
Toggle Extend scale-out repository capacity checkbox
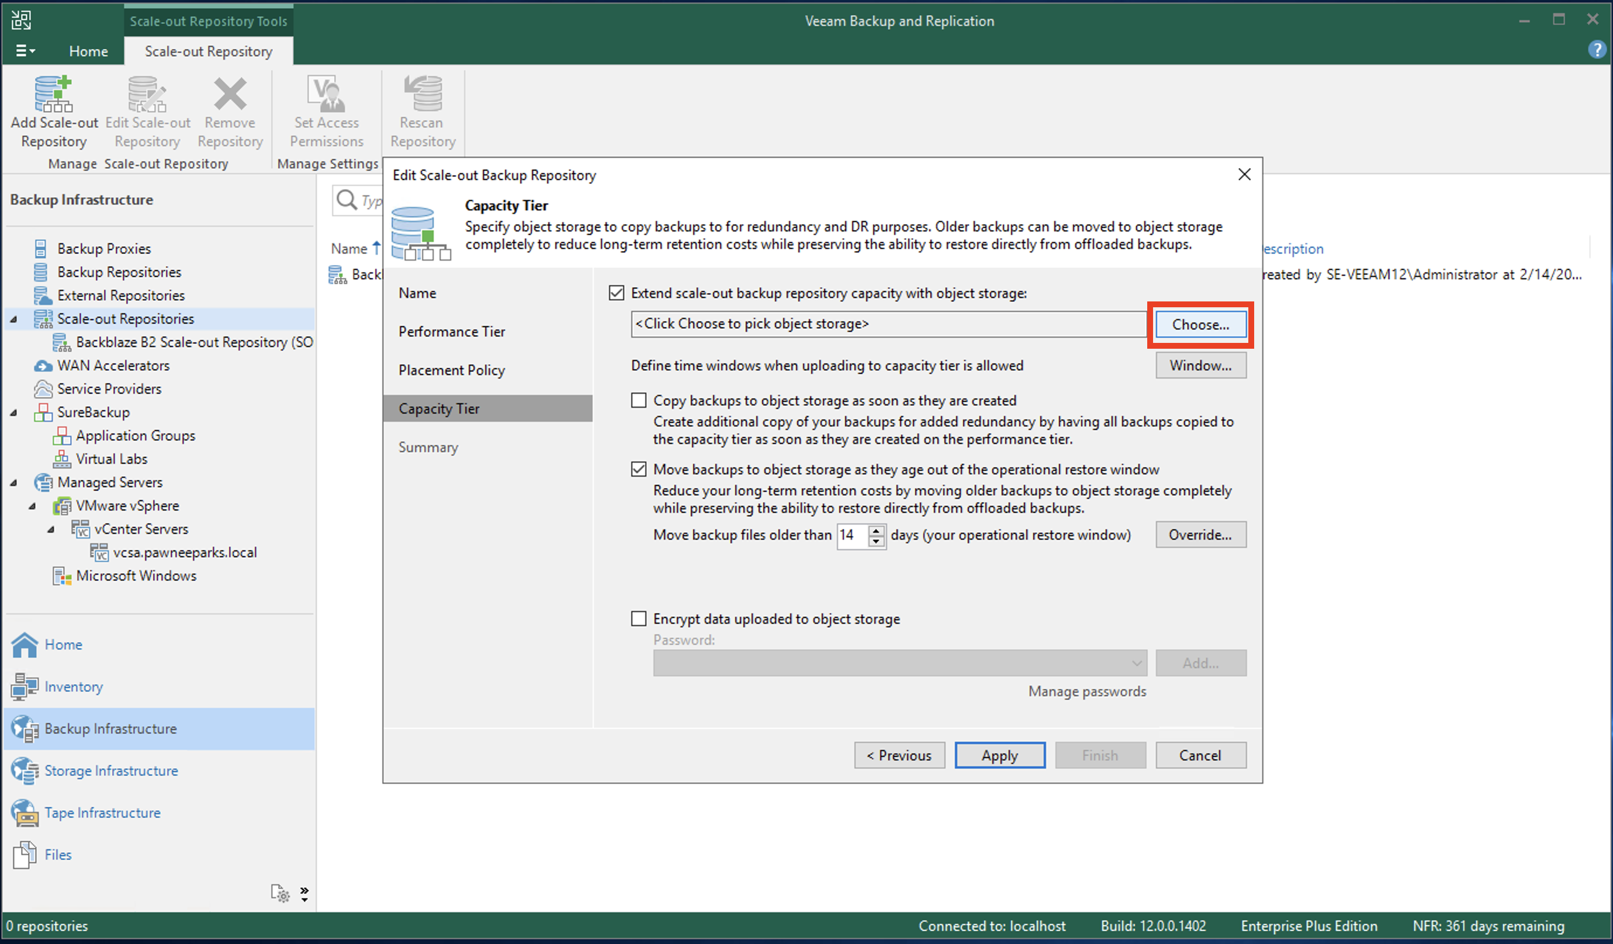617,293
